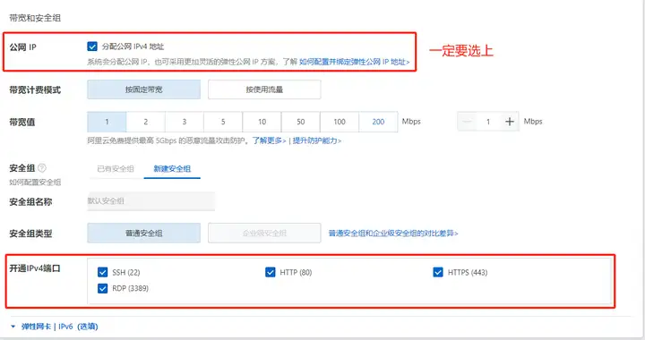Viewport: 645px width, 340px height.
Task: Click the help icon next to 安全组
Action: click(x=42, y=168)
